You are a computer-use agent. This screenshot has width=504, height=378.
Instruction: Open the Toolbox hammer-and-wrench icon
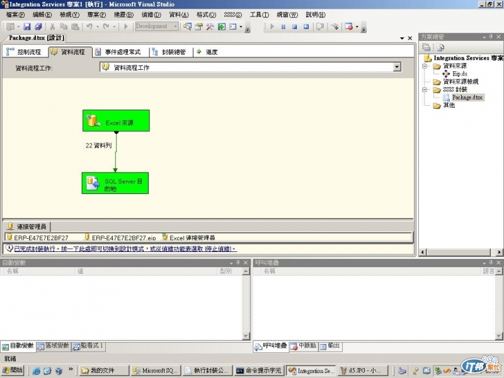tap(210, 26)
